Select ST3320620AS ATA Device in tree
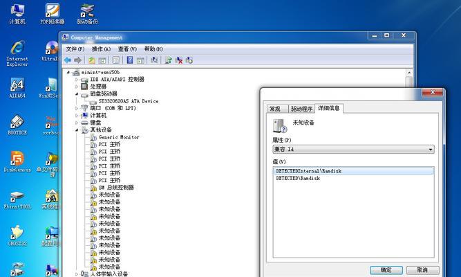 tap(128, 101)
